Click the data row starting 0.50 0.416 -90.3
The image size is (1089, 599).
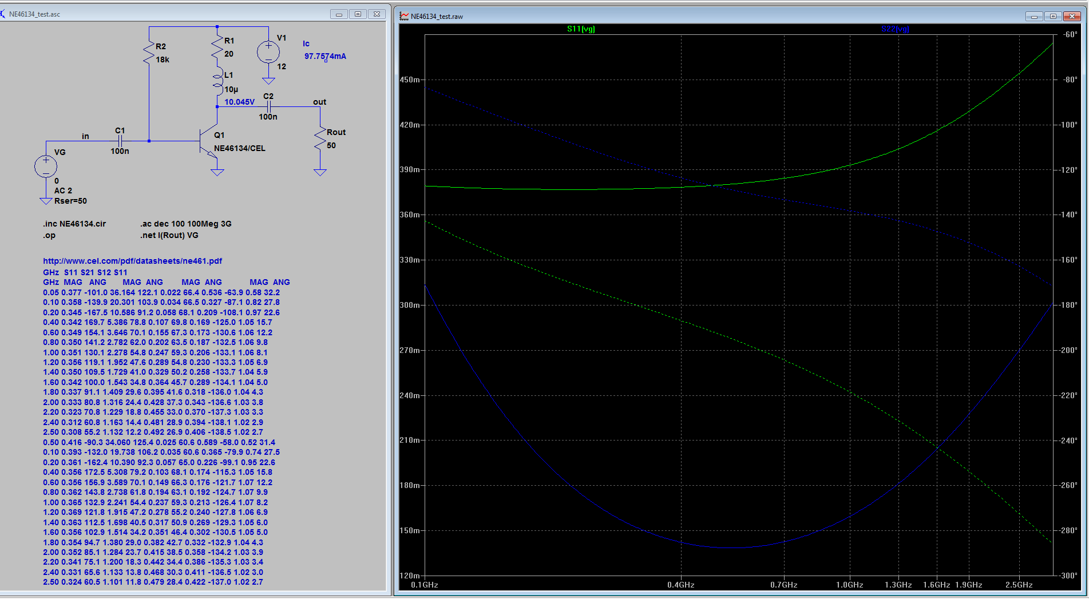point(159,442)
